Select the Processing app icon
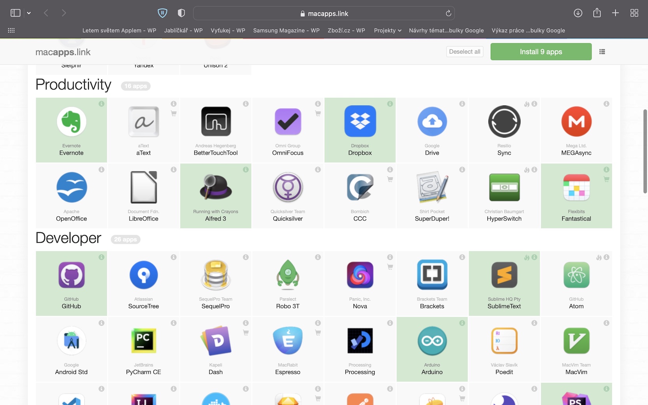 coord(360,341)
